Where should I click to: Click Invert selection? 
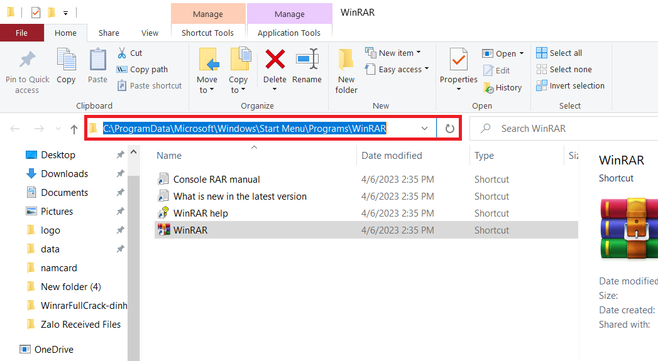click(x=570, y=85)
